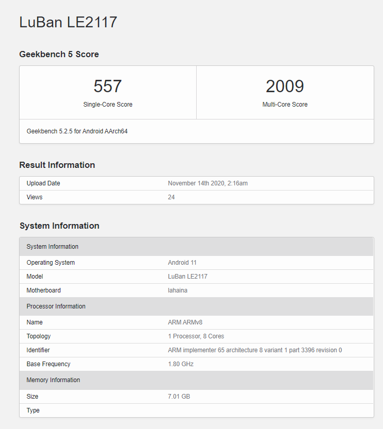Click the Motherboard value lahaina
Viewport: 383px width, 429px height.
(178, 290)
